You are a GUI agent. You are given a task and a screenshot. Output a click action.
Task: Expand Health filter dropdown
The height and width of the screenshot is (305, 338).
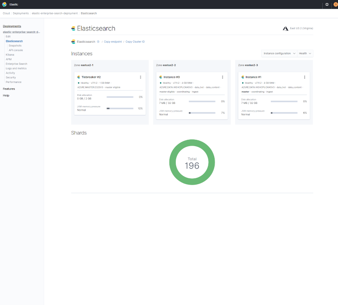click(305, 54)
